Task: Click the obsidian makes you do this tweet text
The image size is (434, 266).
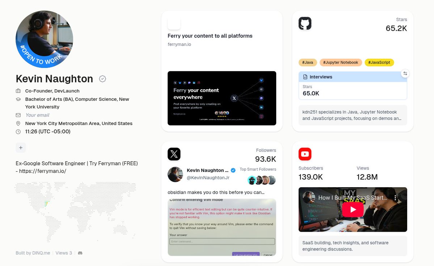Action: click(x=216, y=193)
